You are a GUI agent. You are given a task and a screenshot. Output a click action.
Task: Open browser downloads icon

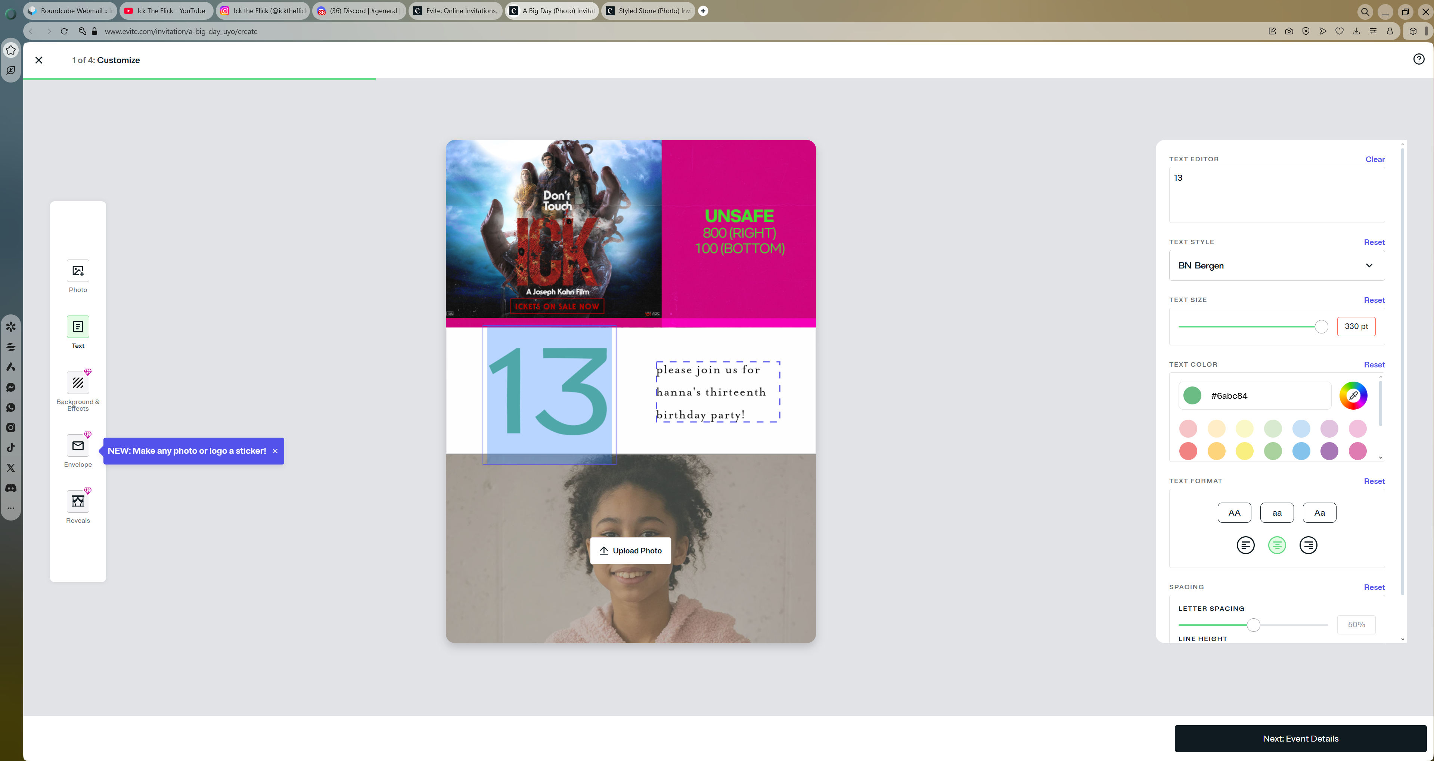point(1356,31)
